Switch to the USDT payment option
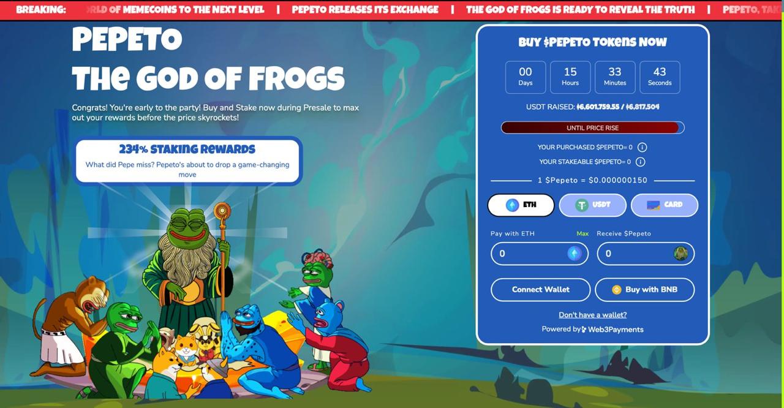 (593, 205)
